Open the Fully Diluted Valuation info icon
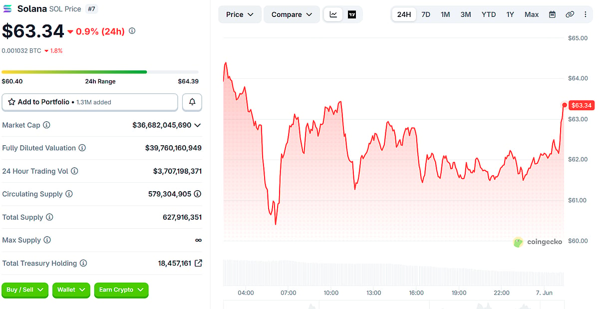This screenshot has height=309, width=599. click(82, 148)
